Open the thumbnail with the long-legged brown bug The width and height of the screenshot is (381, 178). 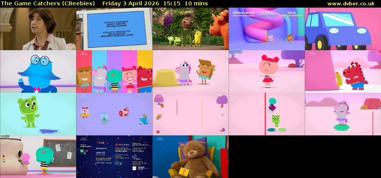pos(190,29)
